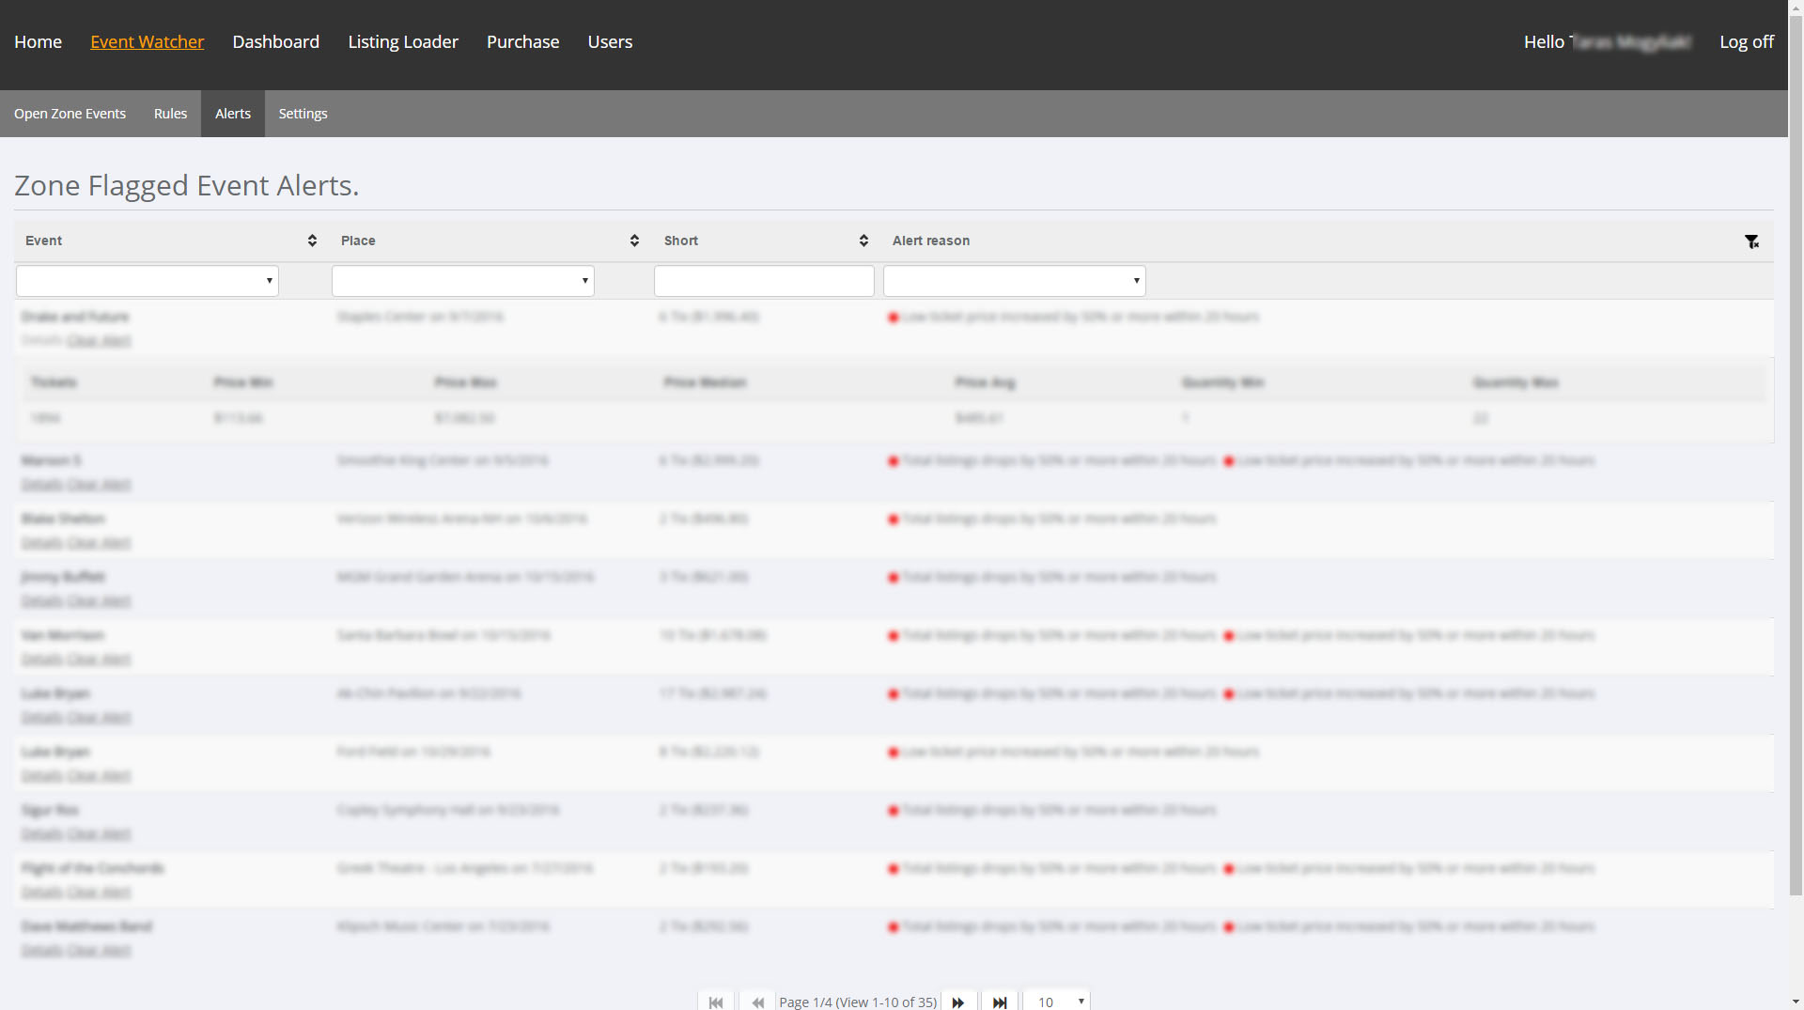Change the page size dropdown from 10
The width and height of the screenshot is (1804, 1010).
coord(1056,1002)
